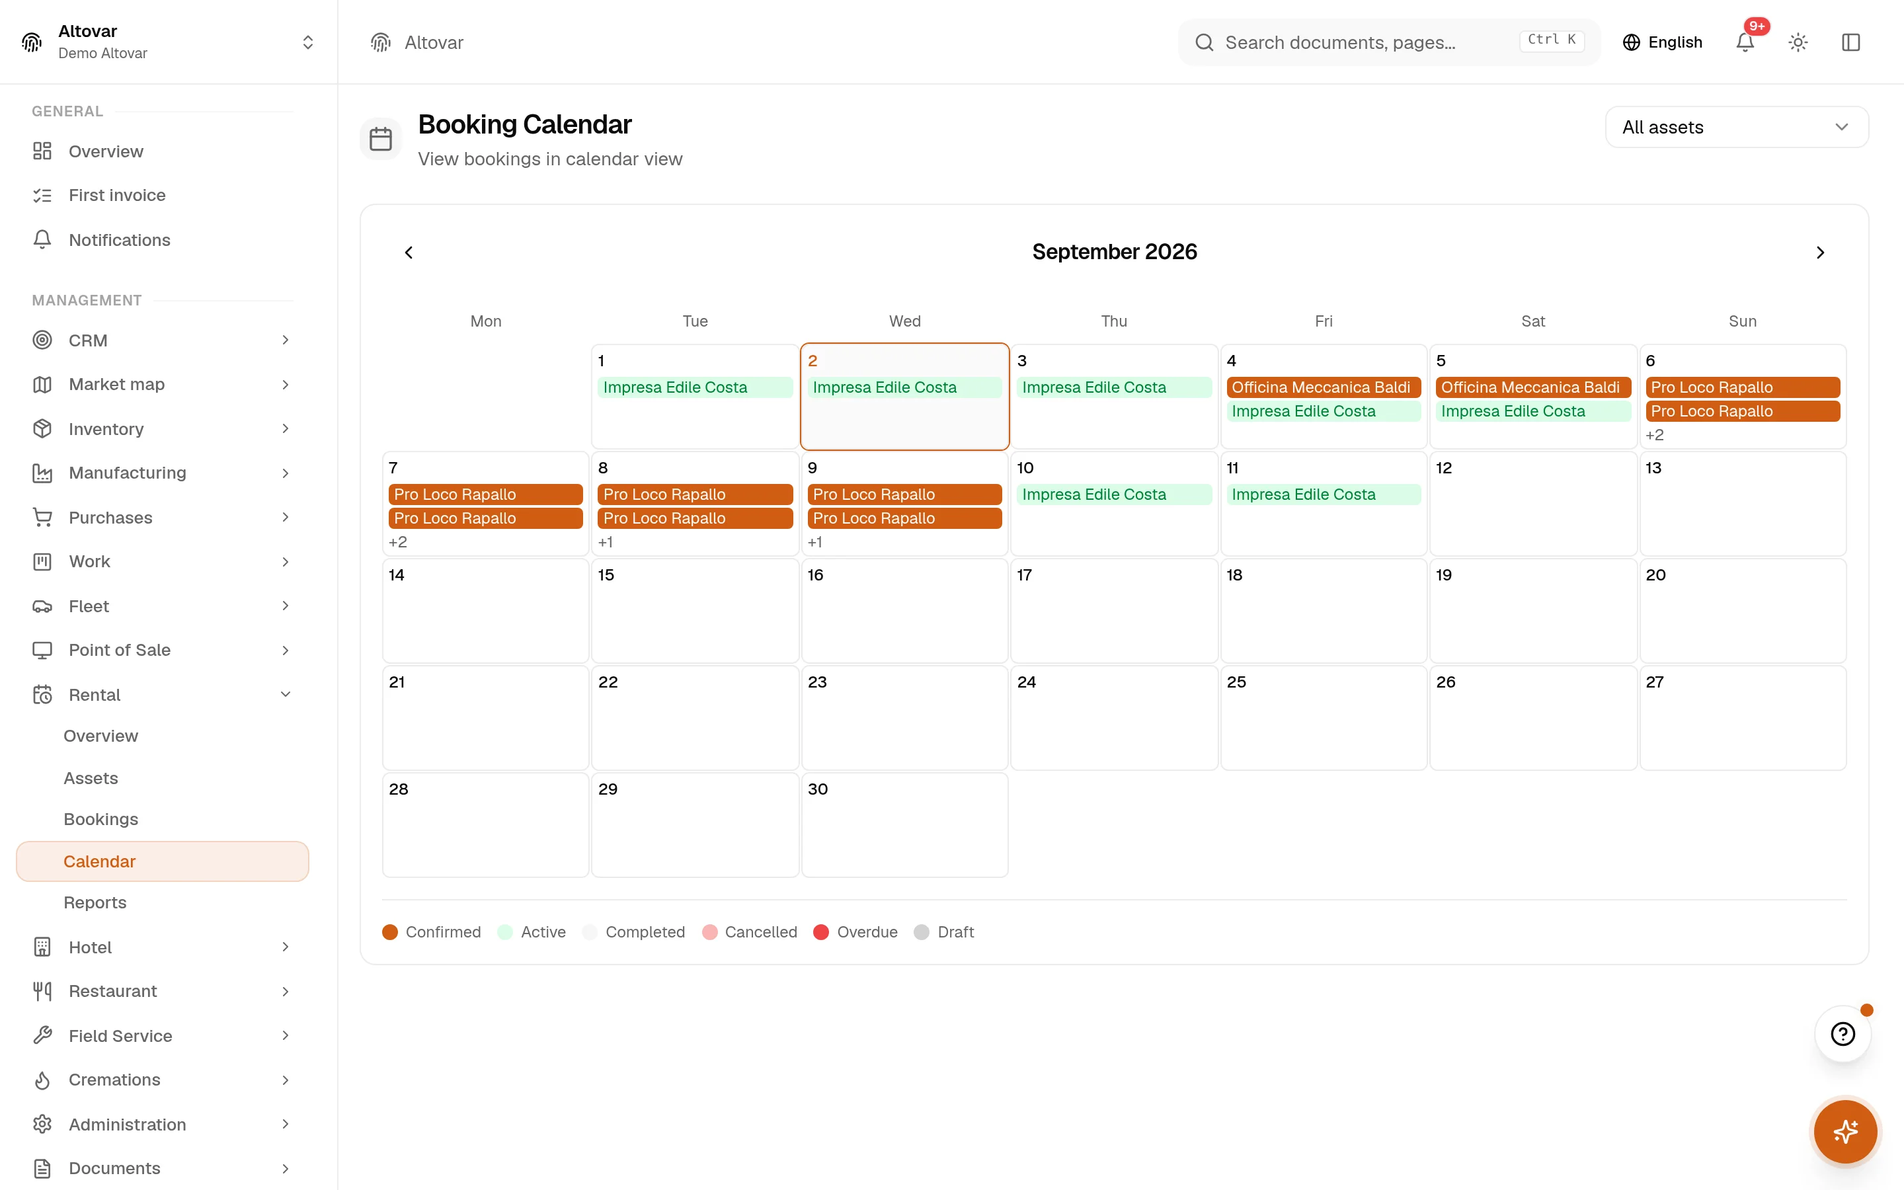The height and width of the screenshot is (1190, 1904).
Task: Collapse the Rental section chevron
Action: click(x=286, y=694)
